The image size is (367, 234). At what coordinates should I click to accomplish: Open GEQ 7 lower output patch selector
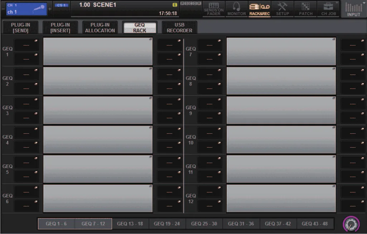[x=353, y=58]
